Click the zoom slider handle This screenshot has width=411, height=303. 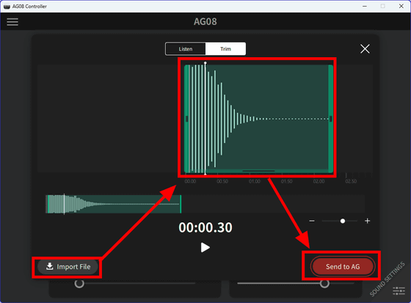(343, 221)
